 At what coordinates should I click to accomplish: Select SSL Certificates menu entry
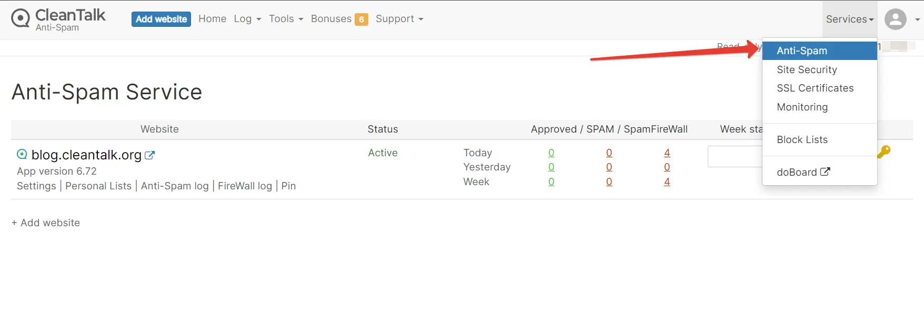[815, 88]
